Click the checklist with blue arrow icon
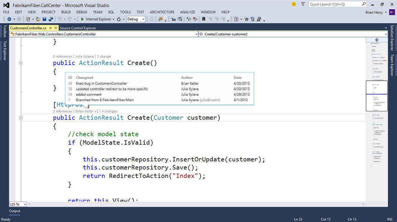The height and width of the screenshot is (222, 397). coord(252,19)
